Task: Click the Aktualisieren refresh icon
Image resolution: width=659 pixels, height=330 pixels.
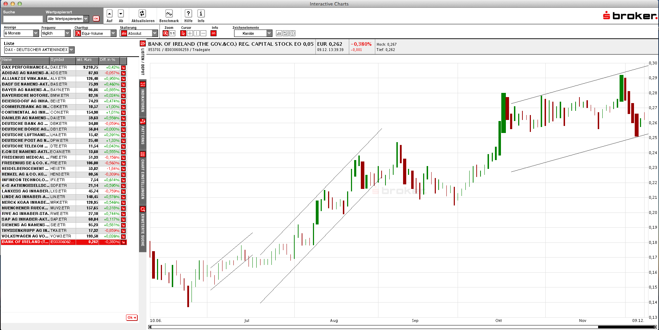Action: tap(142, 14)
